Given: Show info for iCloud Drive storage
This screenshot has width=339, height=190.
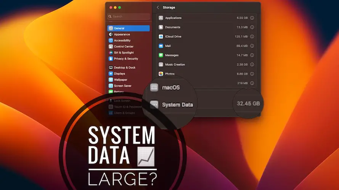Looking at the screenshot, I should click(252, 36).
